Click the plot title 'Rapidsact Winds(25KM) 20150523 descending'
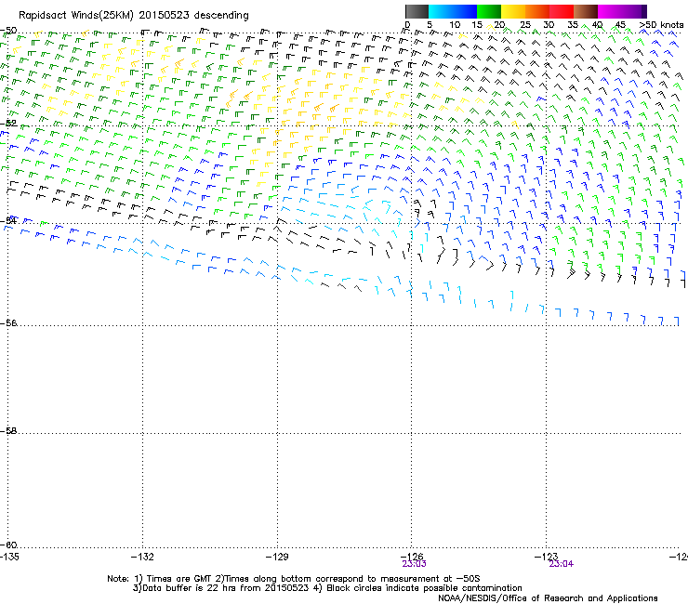688x604 pixels. click(133, 16)
